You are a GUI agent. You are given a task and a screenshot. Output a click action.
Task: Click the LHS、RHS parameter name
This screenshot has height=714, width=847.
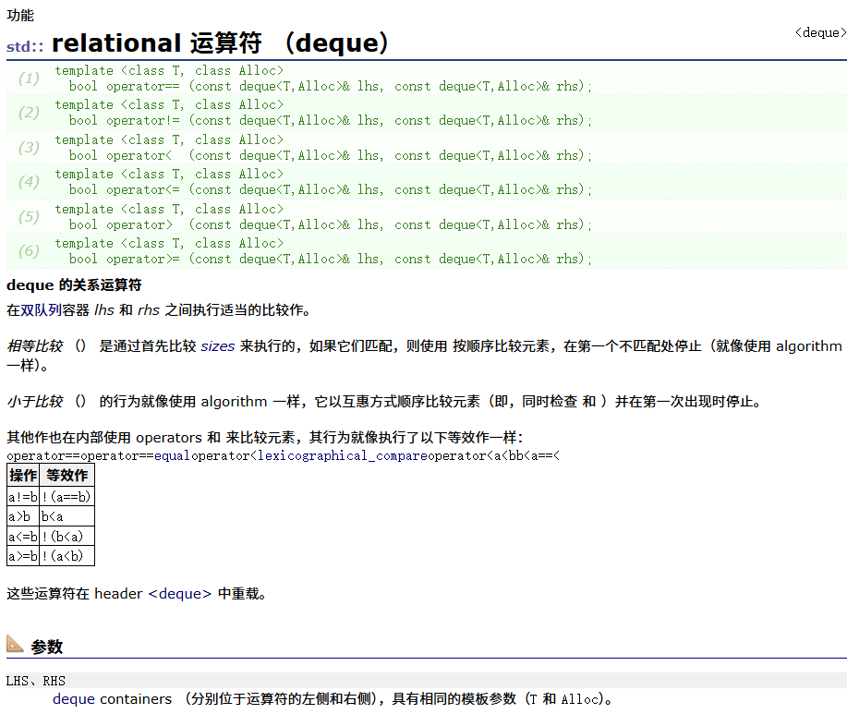point(36,681)
